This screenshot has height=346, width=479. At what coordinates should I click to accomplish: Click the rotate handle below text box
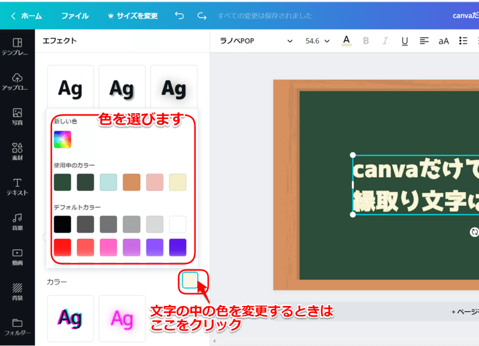[474, 232]
